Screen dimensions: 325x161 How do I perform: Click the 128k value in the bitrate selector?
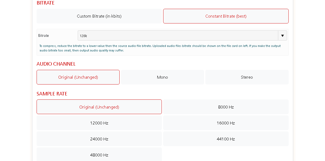(83, 36)
